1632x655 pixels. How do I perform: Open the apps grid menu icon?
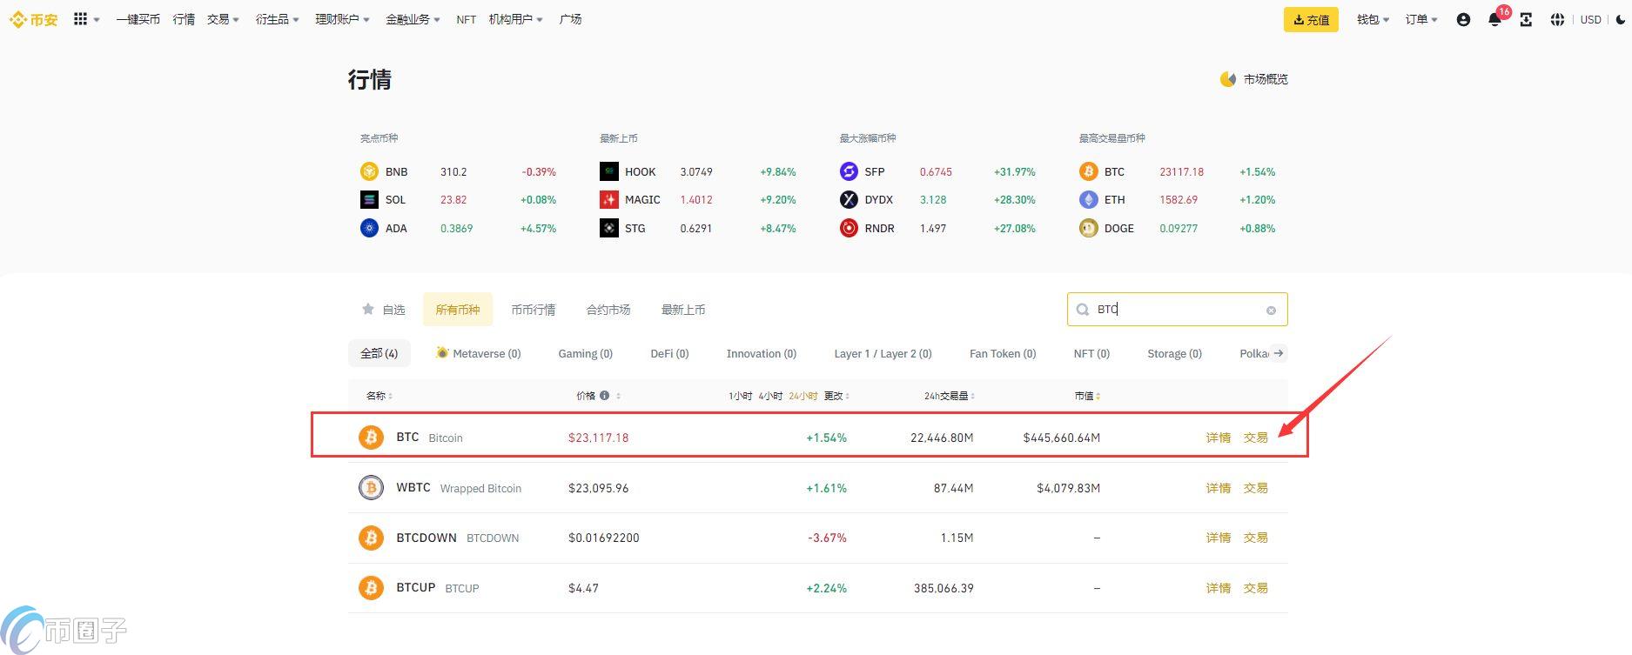(x=80, y=19)
